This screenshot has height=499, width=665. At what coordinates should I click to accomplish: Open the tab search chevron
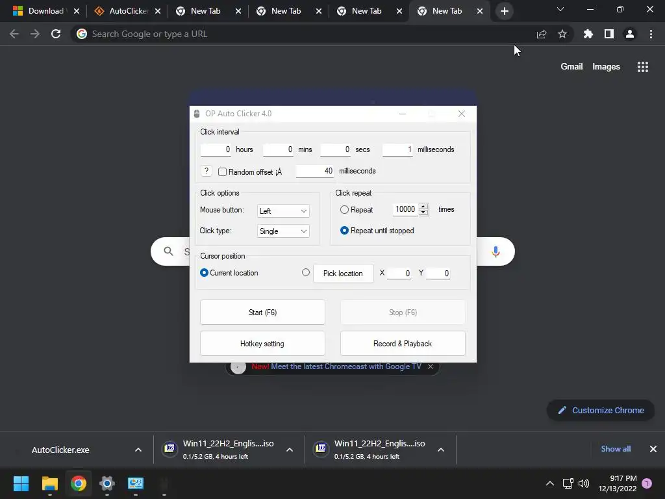560,9
